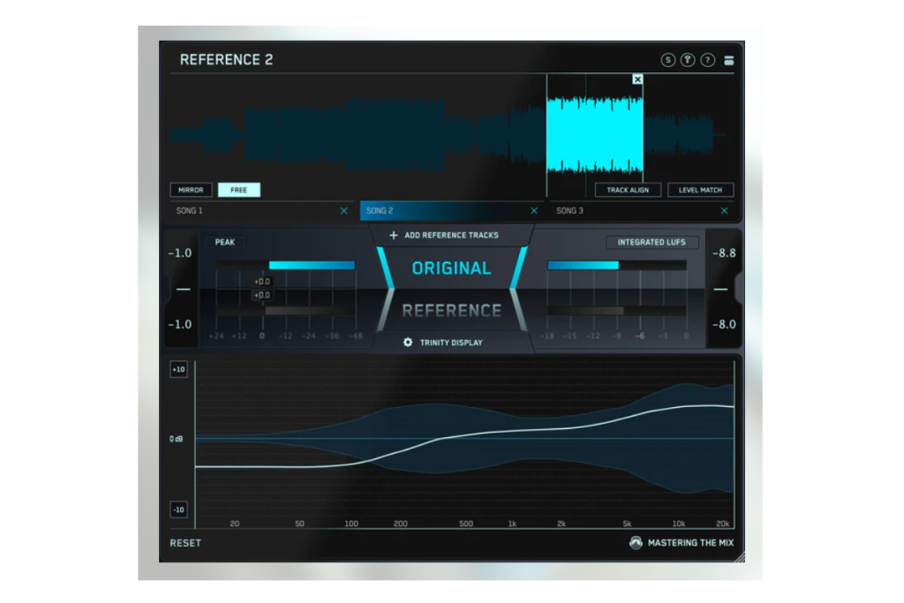Toggle Level Match
The width and height of the screenshot is (904, 603).
tap(700, 190)
